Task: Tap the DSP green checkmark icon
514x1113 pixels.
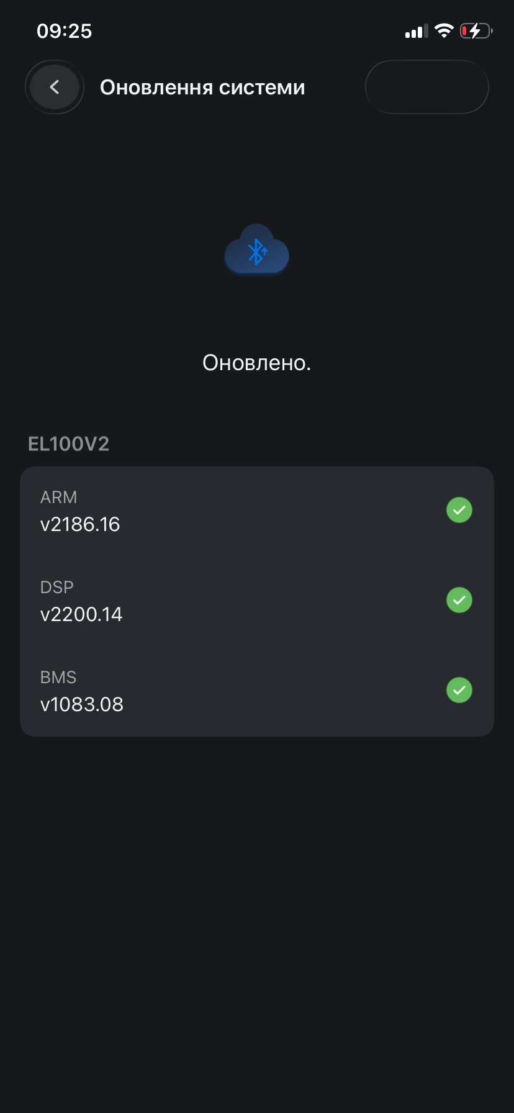Action: (459, 600)
